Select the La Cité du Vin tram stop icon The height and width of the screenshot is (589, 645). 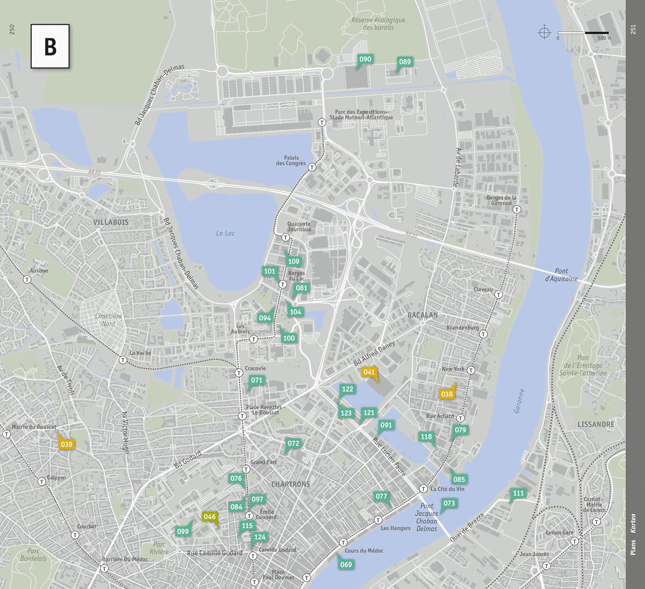point(424,489)
